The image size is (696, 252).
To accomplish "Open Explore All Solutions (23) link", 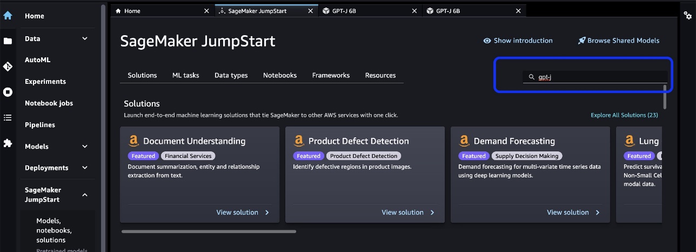I will tap(624, 115).
